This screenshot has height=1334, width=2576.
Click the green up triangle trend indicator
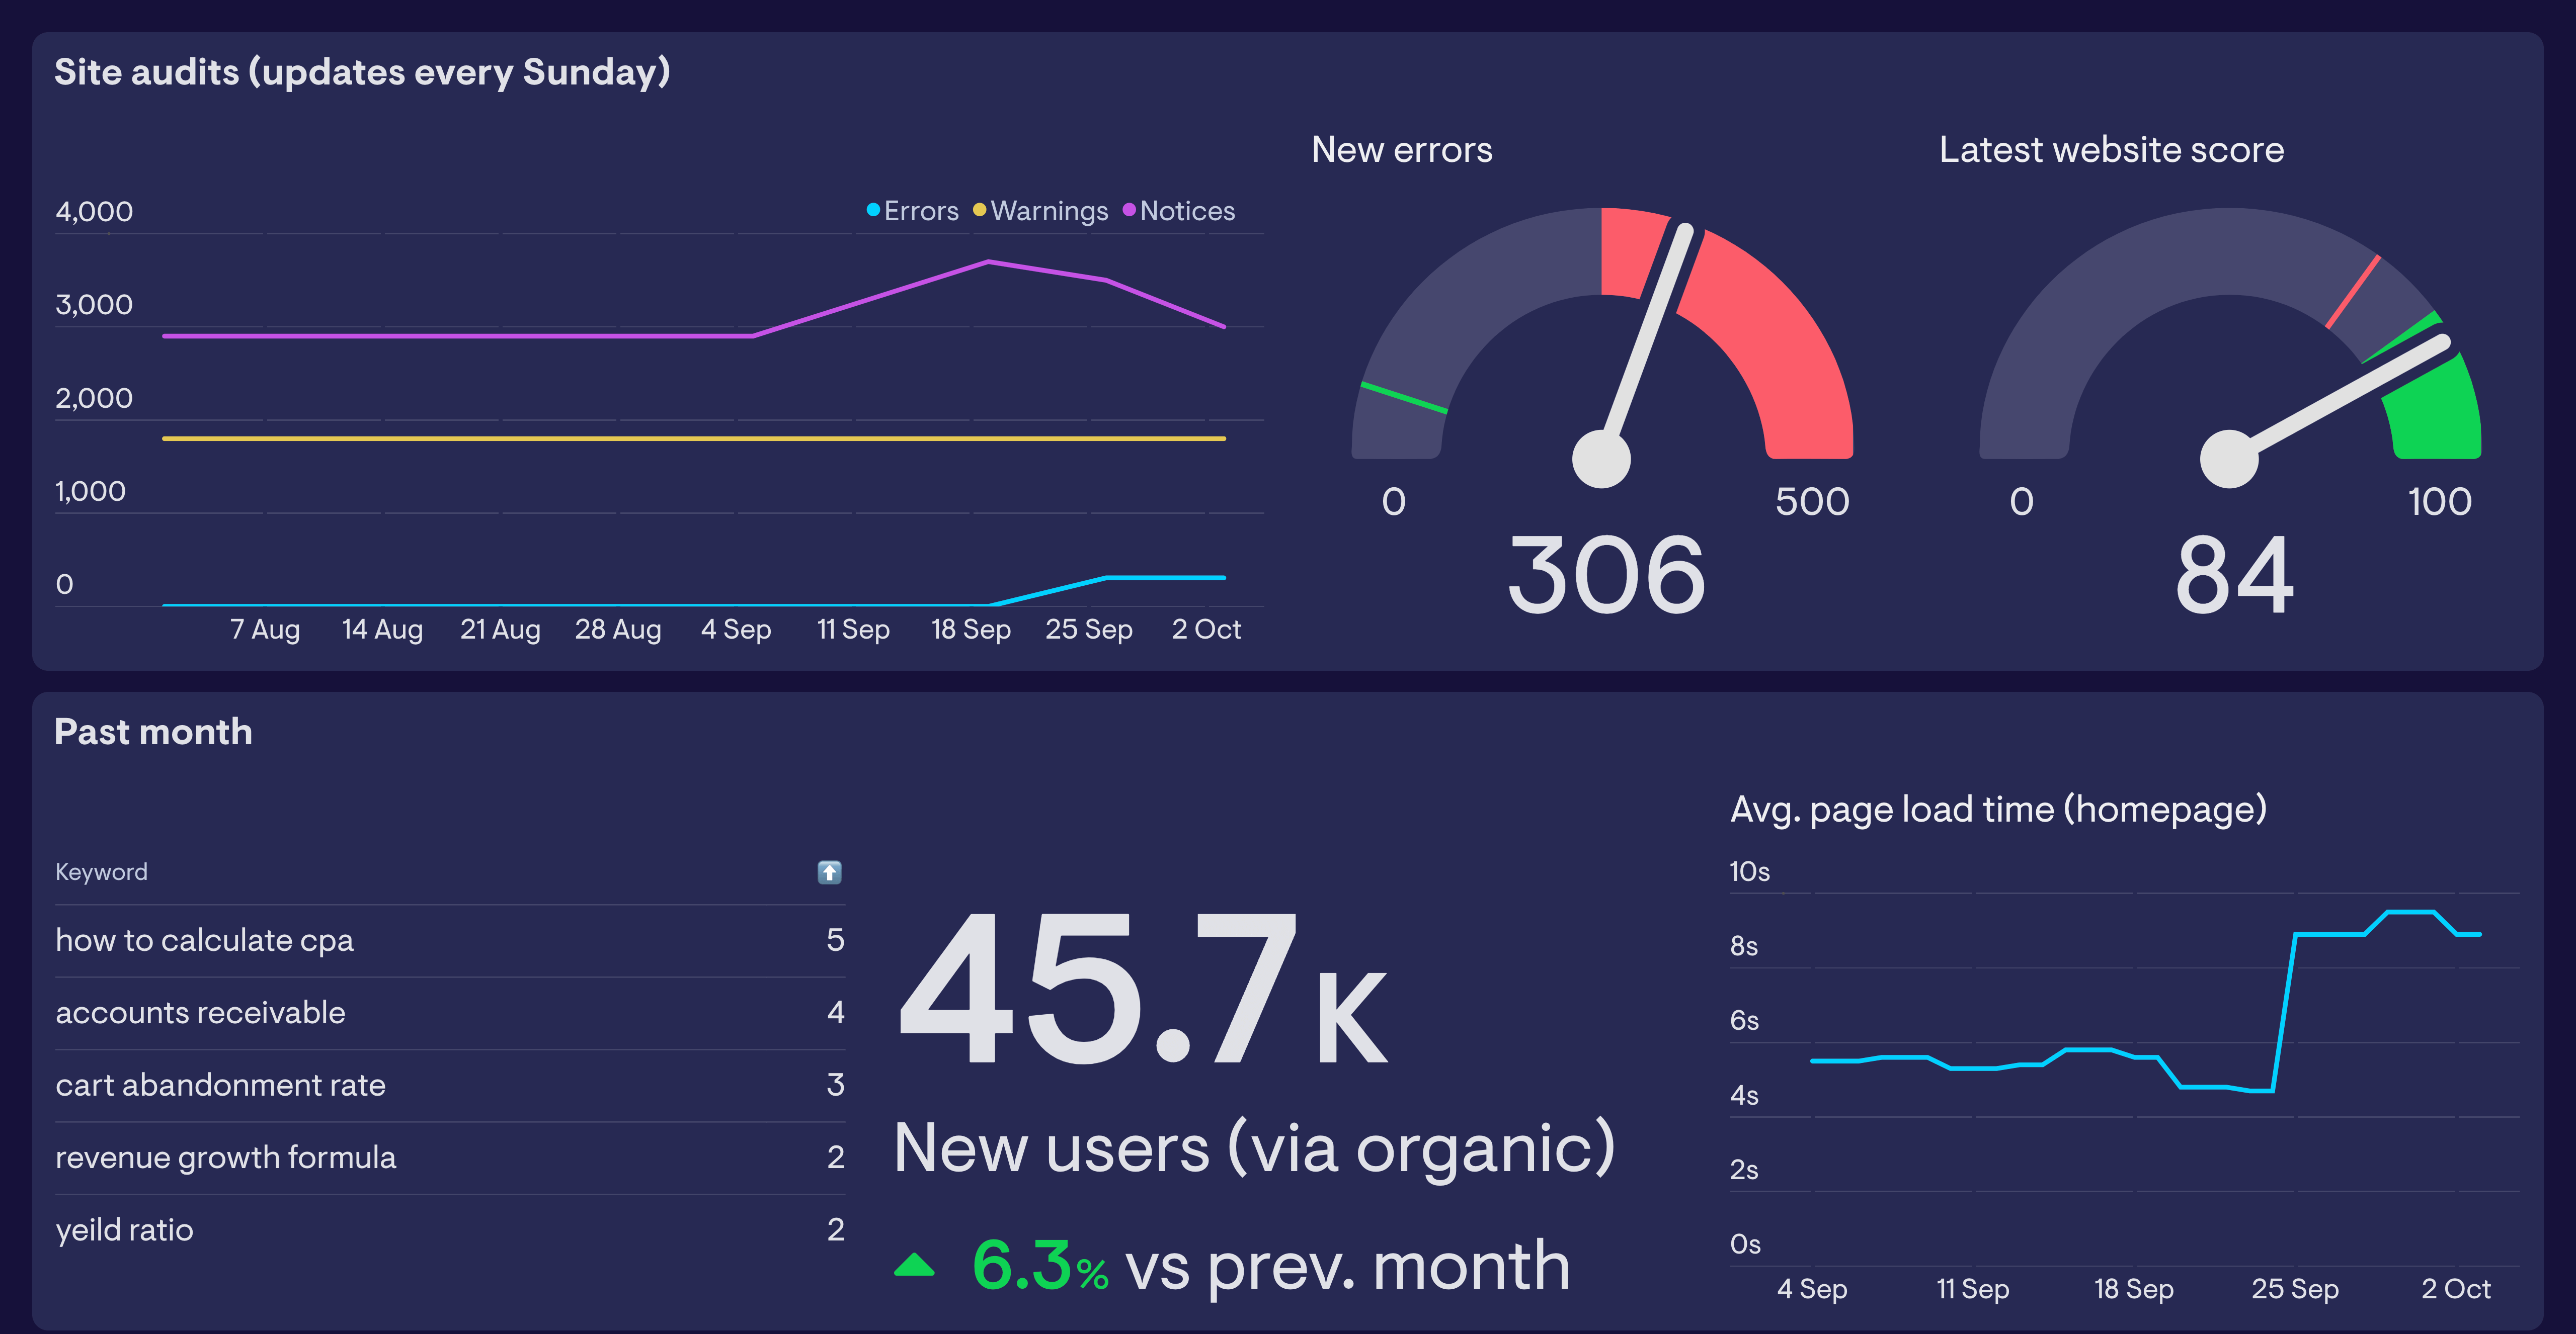click(914, 1265)
